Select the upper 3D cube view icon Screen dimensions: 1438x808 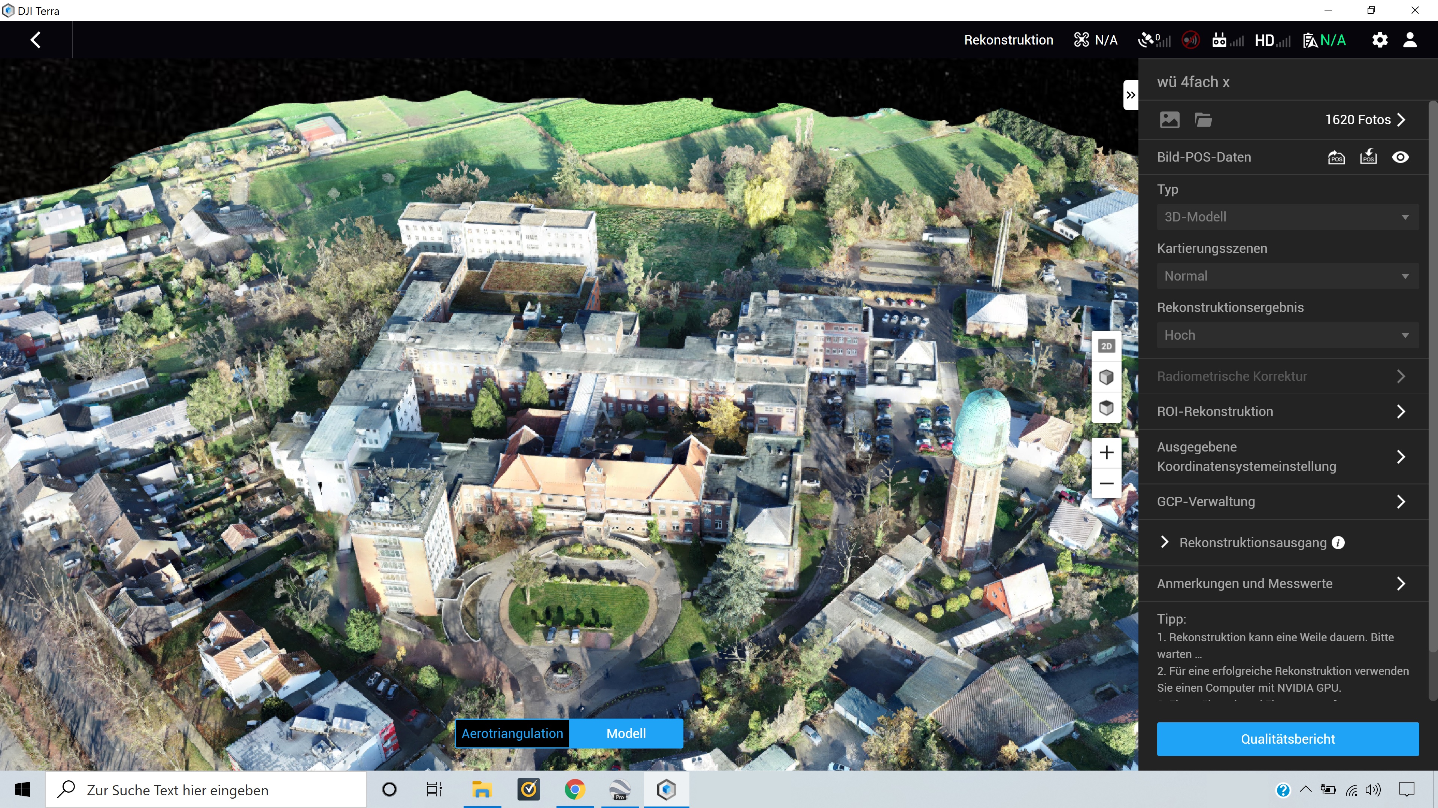(x=1106, y=377)
